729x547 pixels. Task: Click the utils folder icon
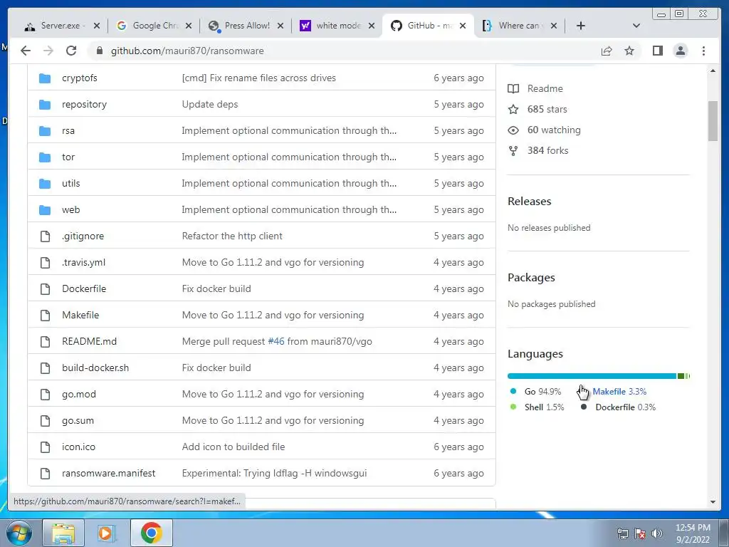(x=45, y=183)
